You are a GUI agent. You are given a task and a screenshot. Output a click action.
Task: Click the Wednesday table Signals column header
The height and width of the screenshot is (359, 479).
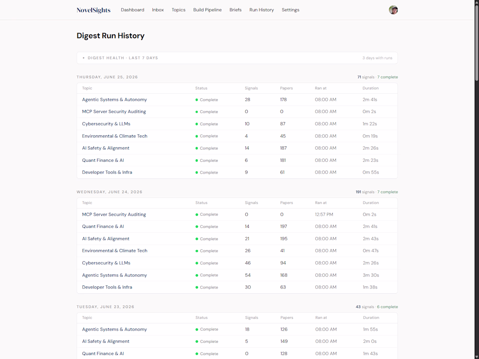[251, 203]
